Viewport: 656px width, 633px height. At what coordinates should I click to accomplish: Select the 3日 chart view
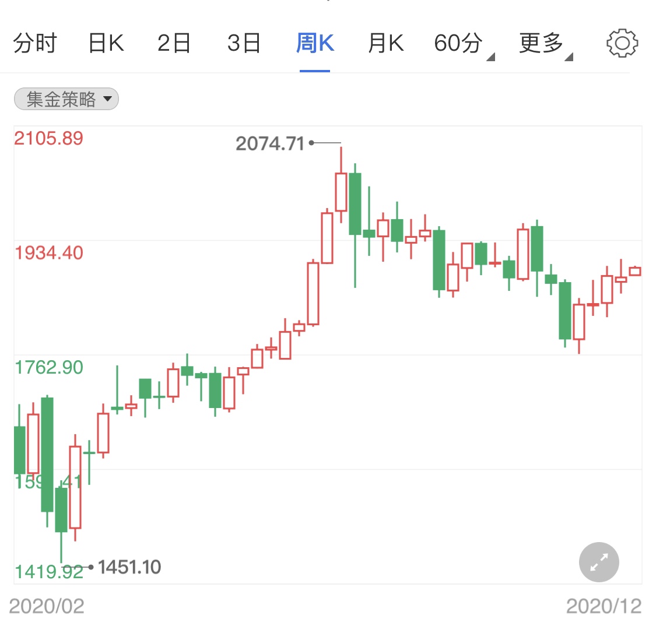(244, 42)
